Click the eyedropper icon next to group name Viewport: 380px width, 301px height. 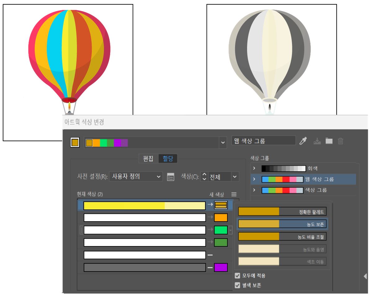(303, 141)
